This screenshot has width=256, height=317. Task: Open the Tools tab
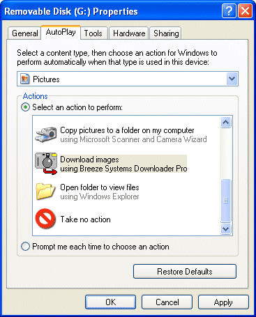click(x=93, y=33)
